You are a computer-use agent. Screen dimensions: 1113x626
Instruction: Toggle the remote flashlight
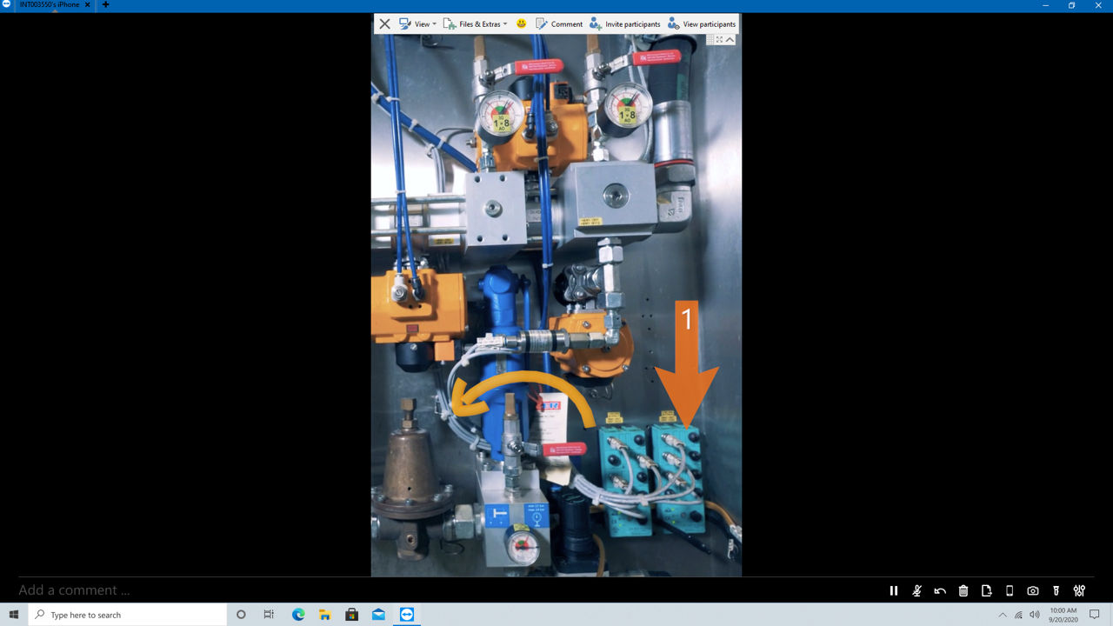pyautogui.click(x=1056, y=591)
